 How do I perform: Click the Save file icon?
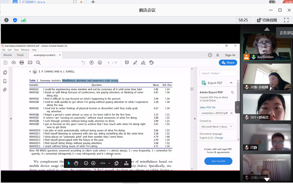pos(5,62)
